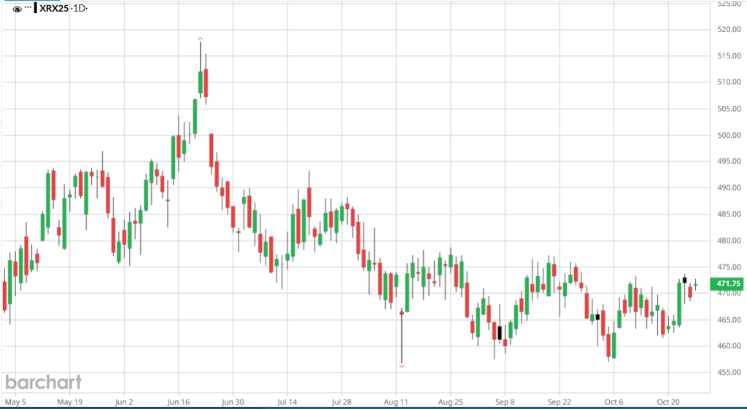Open the three-dot menu next to XRX25
747x409 pixels.
coord(28,8)
